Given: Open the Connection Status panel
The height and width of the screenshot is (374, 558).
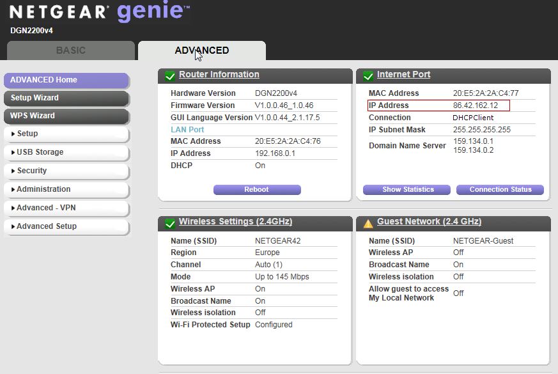Looking at the screenshot, I should pyautogui.click(x=499, y=189).
